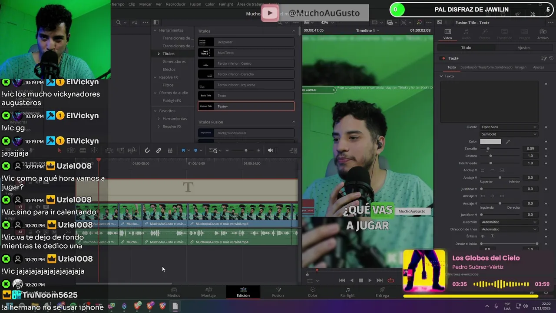Open the Reproducir menu
The width and height of the screenshot is (556, 313).
pyautogui.click(x=175, y=4)
